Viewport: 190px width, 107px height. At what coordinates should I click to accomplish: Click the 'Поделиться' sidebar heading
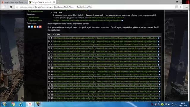coord(32,23)
